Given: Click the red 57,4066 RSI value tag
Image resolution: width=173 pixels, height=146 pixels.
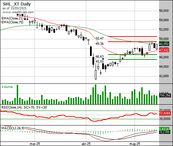Looking at the screenshot, I should [x=165, y=113].
